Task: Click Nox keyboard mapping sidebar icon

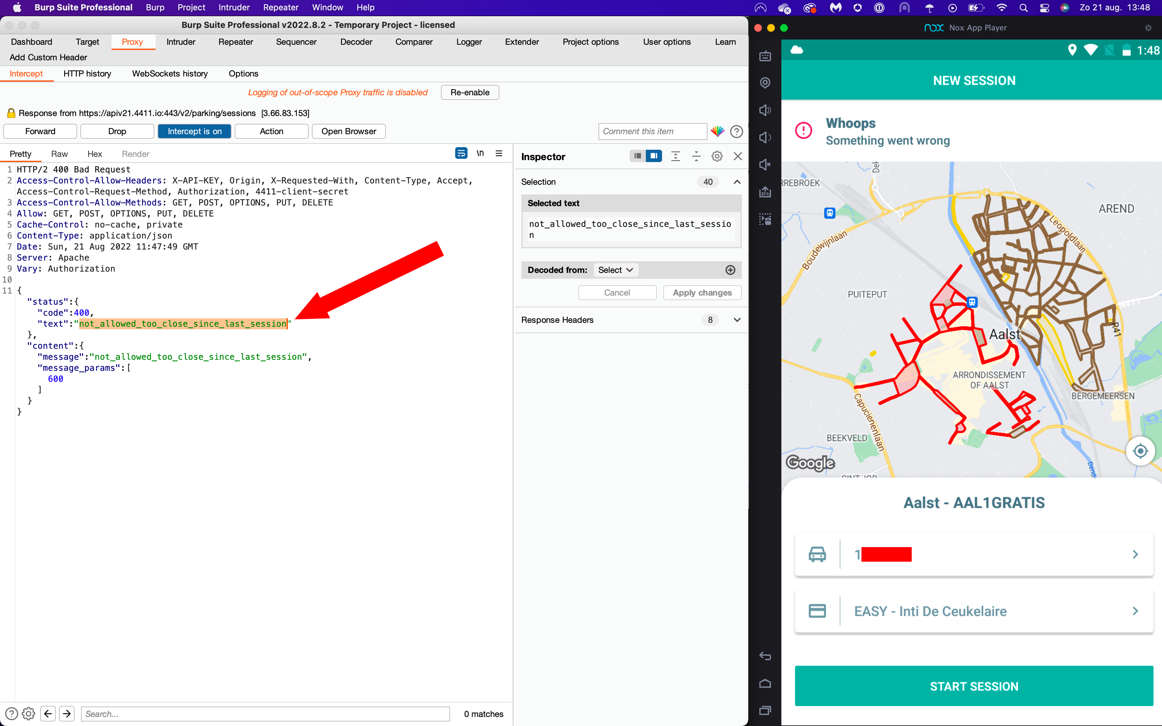Action: [x=765, y=56]
